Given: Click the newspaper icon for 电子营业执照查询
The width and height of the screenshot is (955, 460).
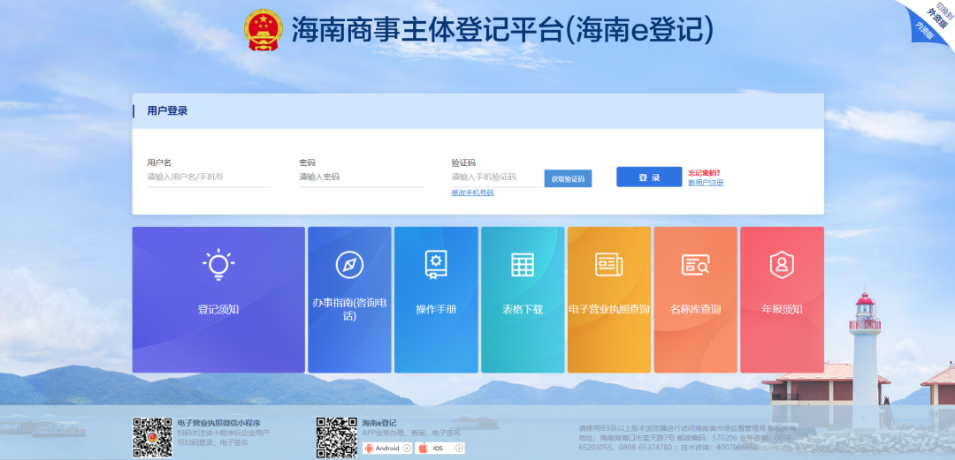Looking at the screenshot, I should (x=609, y=265).
